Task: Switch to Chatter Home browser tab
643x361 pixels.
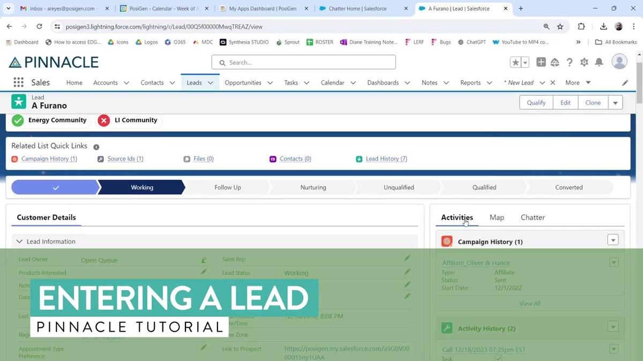Action: pyautogui.click(x=364, y=9)
